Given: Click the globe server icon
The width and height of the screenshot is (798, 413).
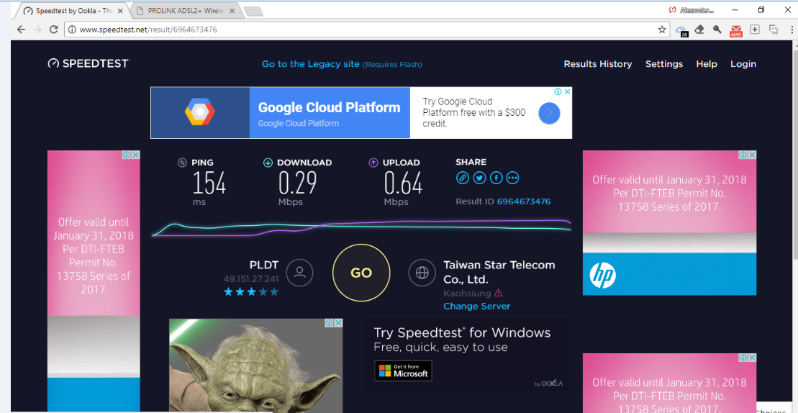Looking at the screenshot, I should click(422, 273).
